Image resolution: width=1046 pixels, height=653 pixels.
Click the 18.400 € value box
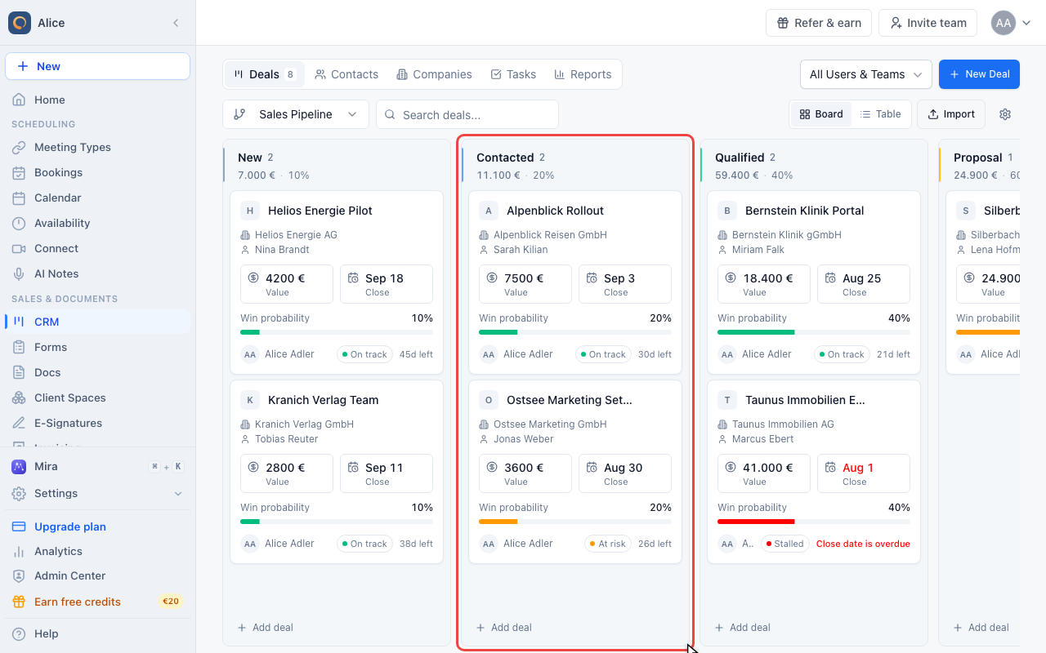(764, 284)
